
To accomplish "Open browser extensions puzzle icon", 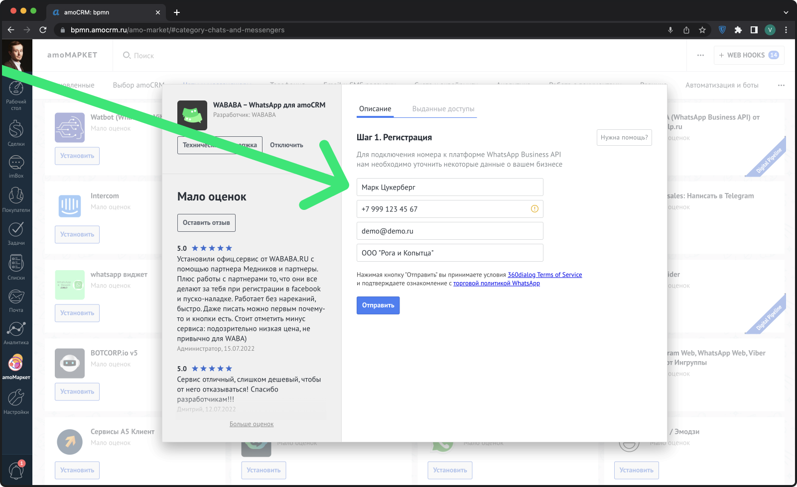I will [x=738, y=30].
